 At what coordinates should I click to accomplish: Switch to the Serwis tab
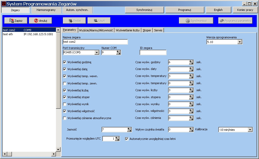(x=158, y=30)
